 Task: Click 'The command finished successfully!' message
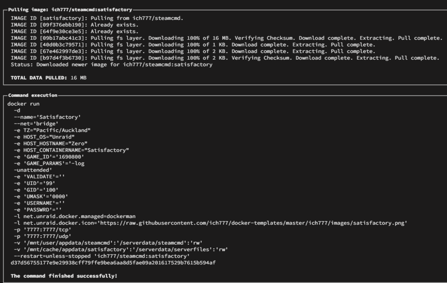point(64,276)
